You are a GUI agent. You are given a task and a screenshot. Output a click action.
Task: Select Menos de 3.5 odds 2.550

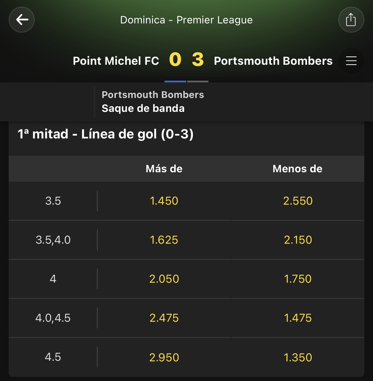click(x=298, y=201)
